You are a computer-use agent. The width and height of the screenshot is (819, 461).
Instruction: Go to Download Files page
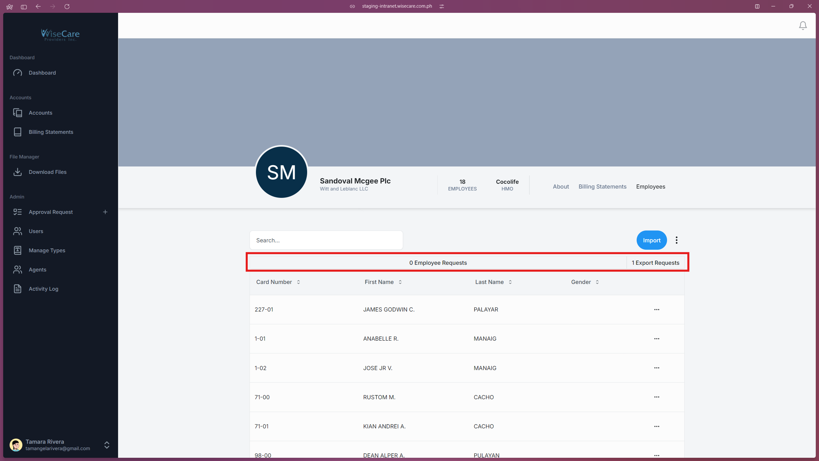(x=47, y=172)
